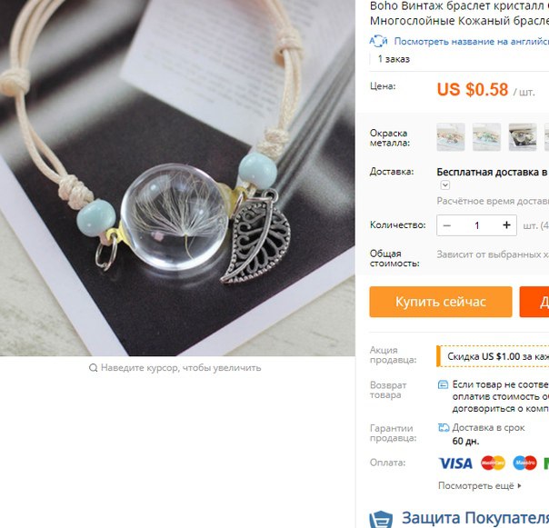Increase quantity with the plus button

tap(506, 225)
